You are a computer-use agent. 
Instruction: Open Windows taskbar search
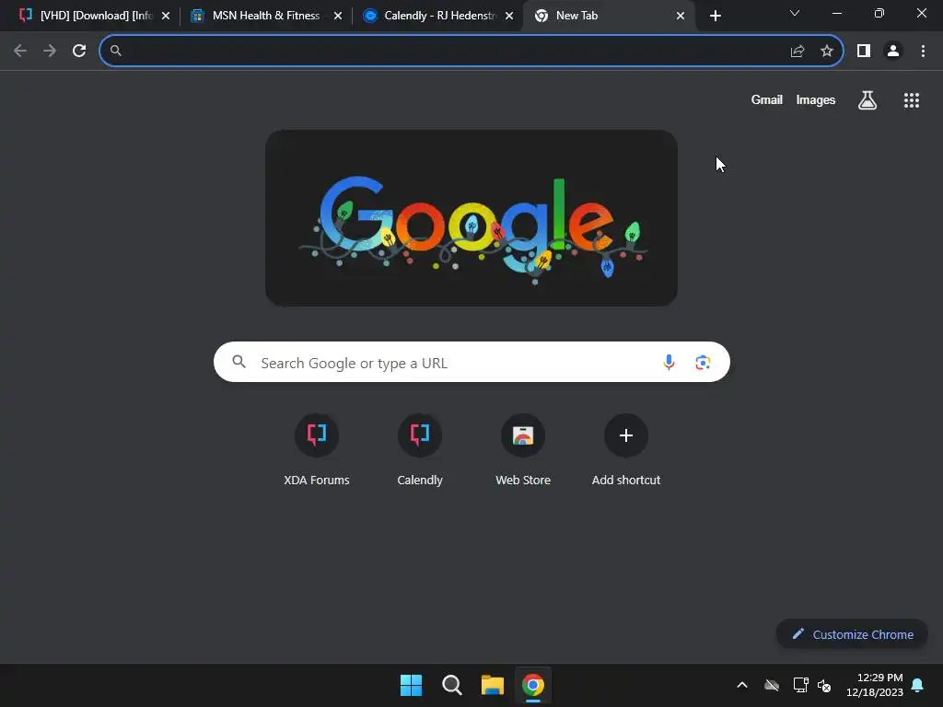[x=451, y=685]
